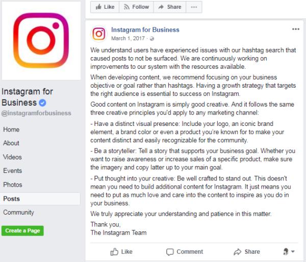Share the post via arrow icon

click(237, 252)
